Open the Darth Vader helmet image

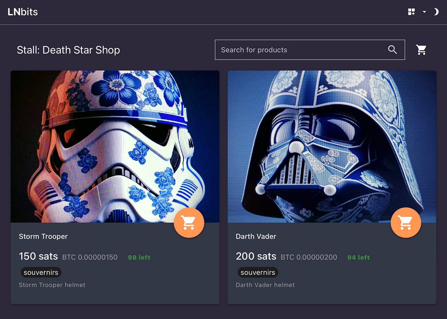click(x=332, y=147)
